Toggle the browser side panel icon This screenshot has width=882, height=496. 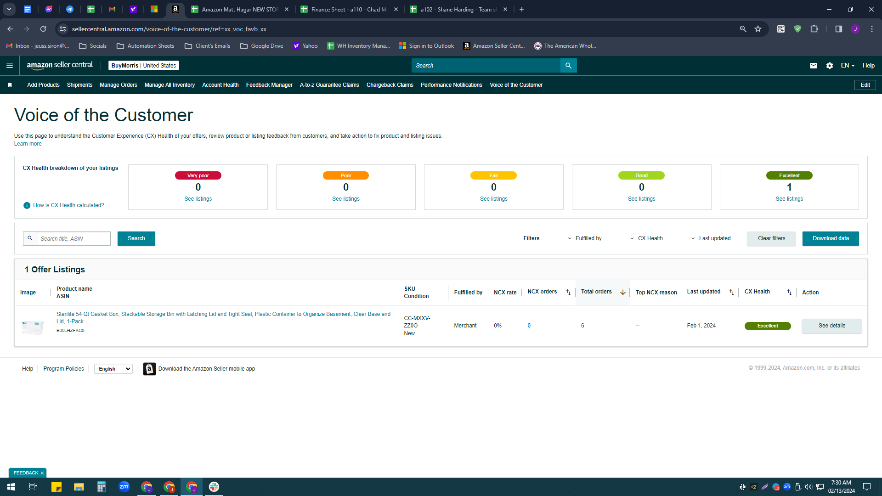[x=839, y=29]
